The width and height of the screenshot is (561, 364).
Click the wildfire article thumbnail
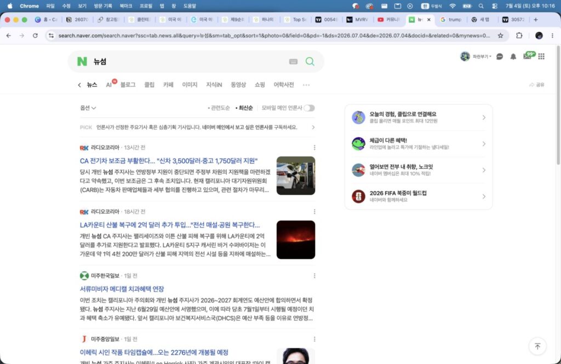coord(296,240)
